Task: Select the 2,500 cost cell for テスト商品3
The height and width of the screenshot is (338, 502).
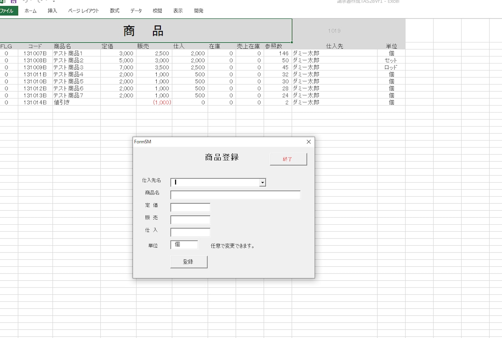Action: [x=190, y=67]
